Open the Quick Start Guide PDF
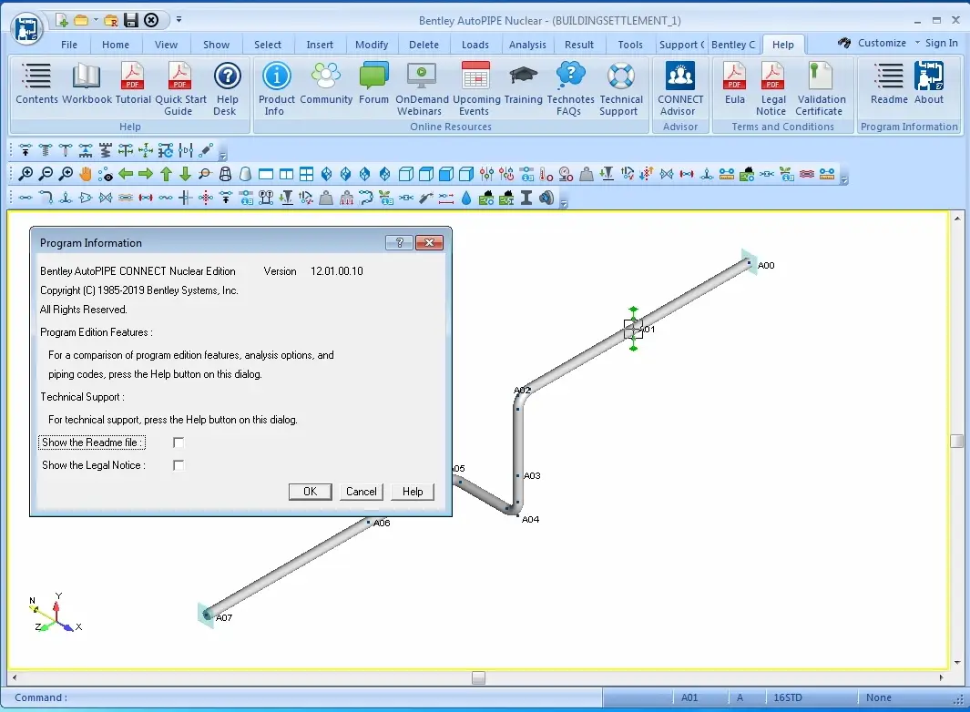The image size is (970, 712). click(180, 89)
